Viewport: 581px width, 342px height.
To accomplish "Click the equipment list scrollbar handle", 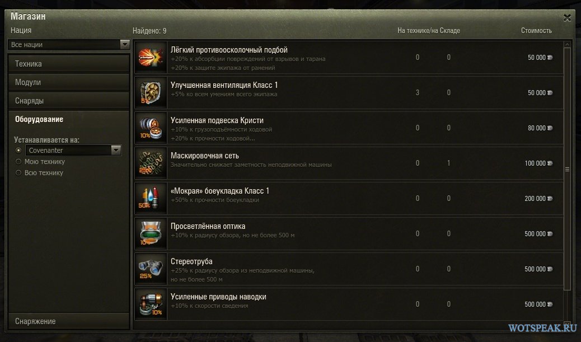I will click(x=568, y=169).
